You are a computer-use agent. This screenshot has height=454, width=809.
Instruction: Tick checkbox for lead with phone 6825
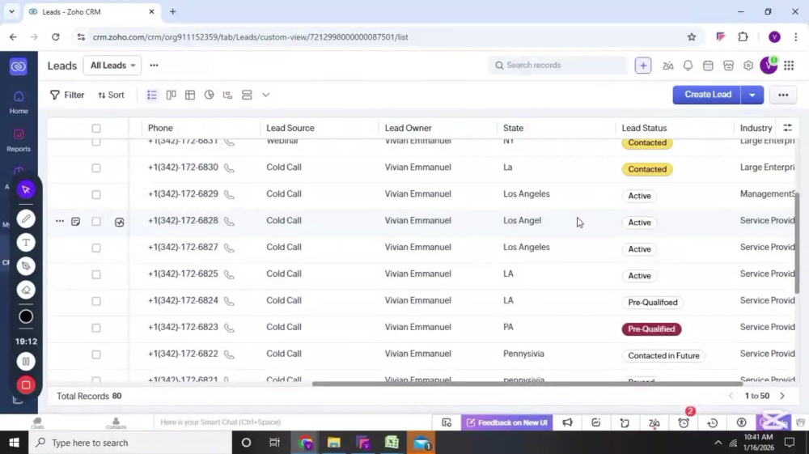(x=96, y=275)
